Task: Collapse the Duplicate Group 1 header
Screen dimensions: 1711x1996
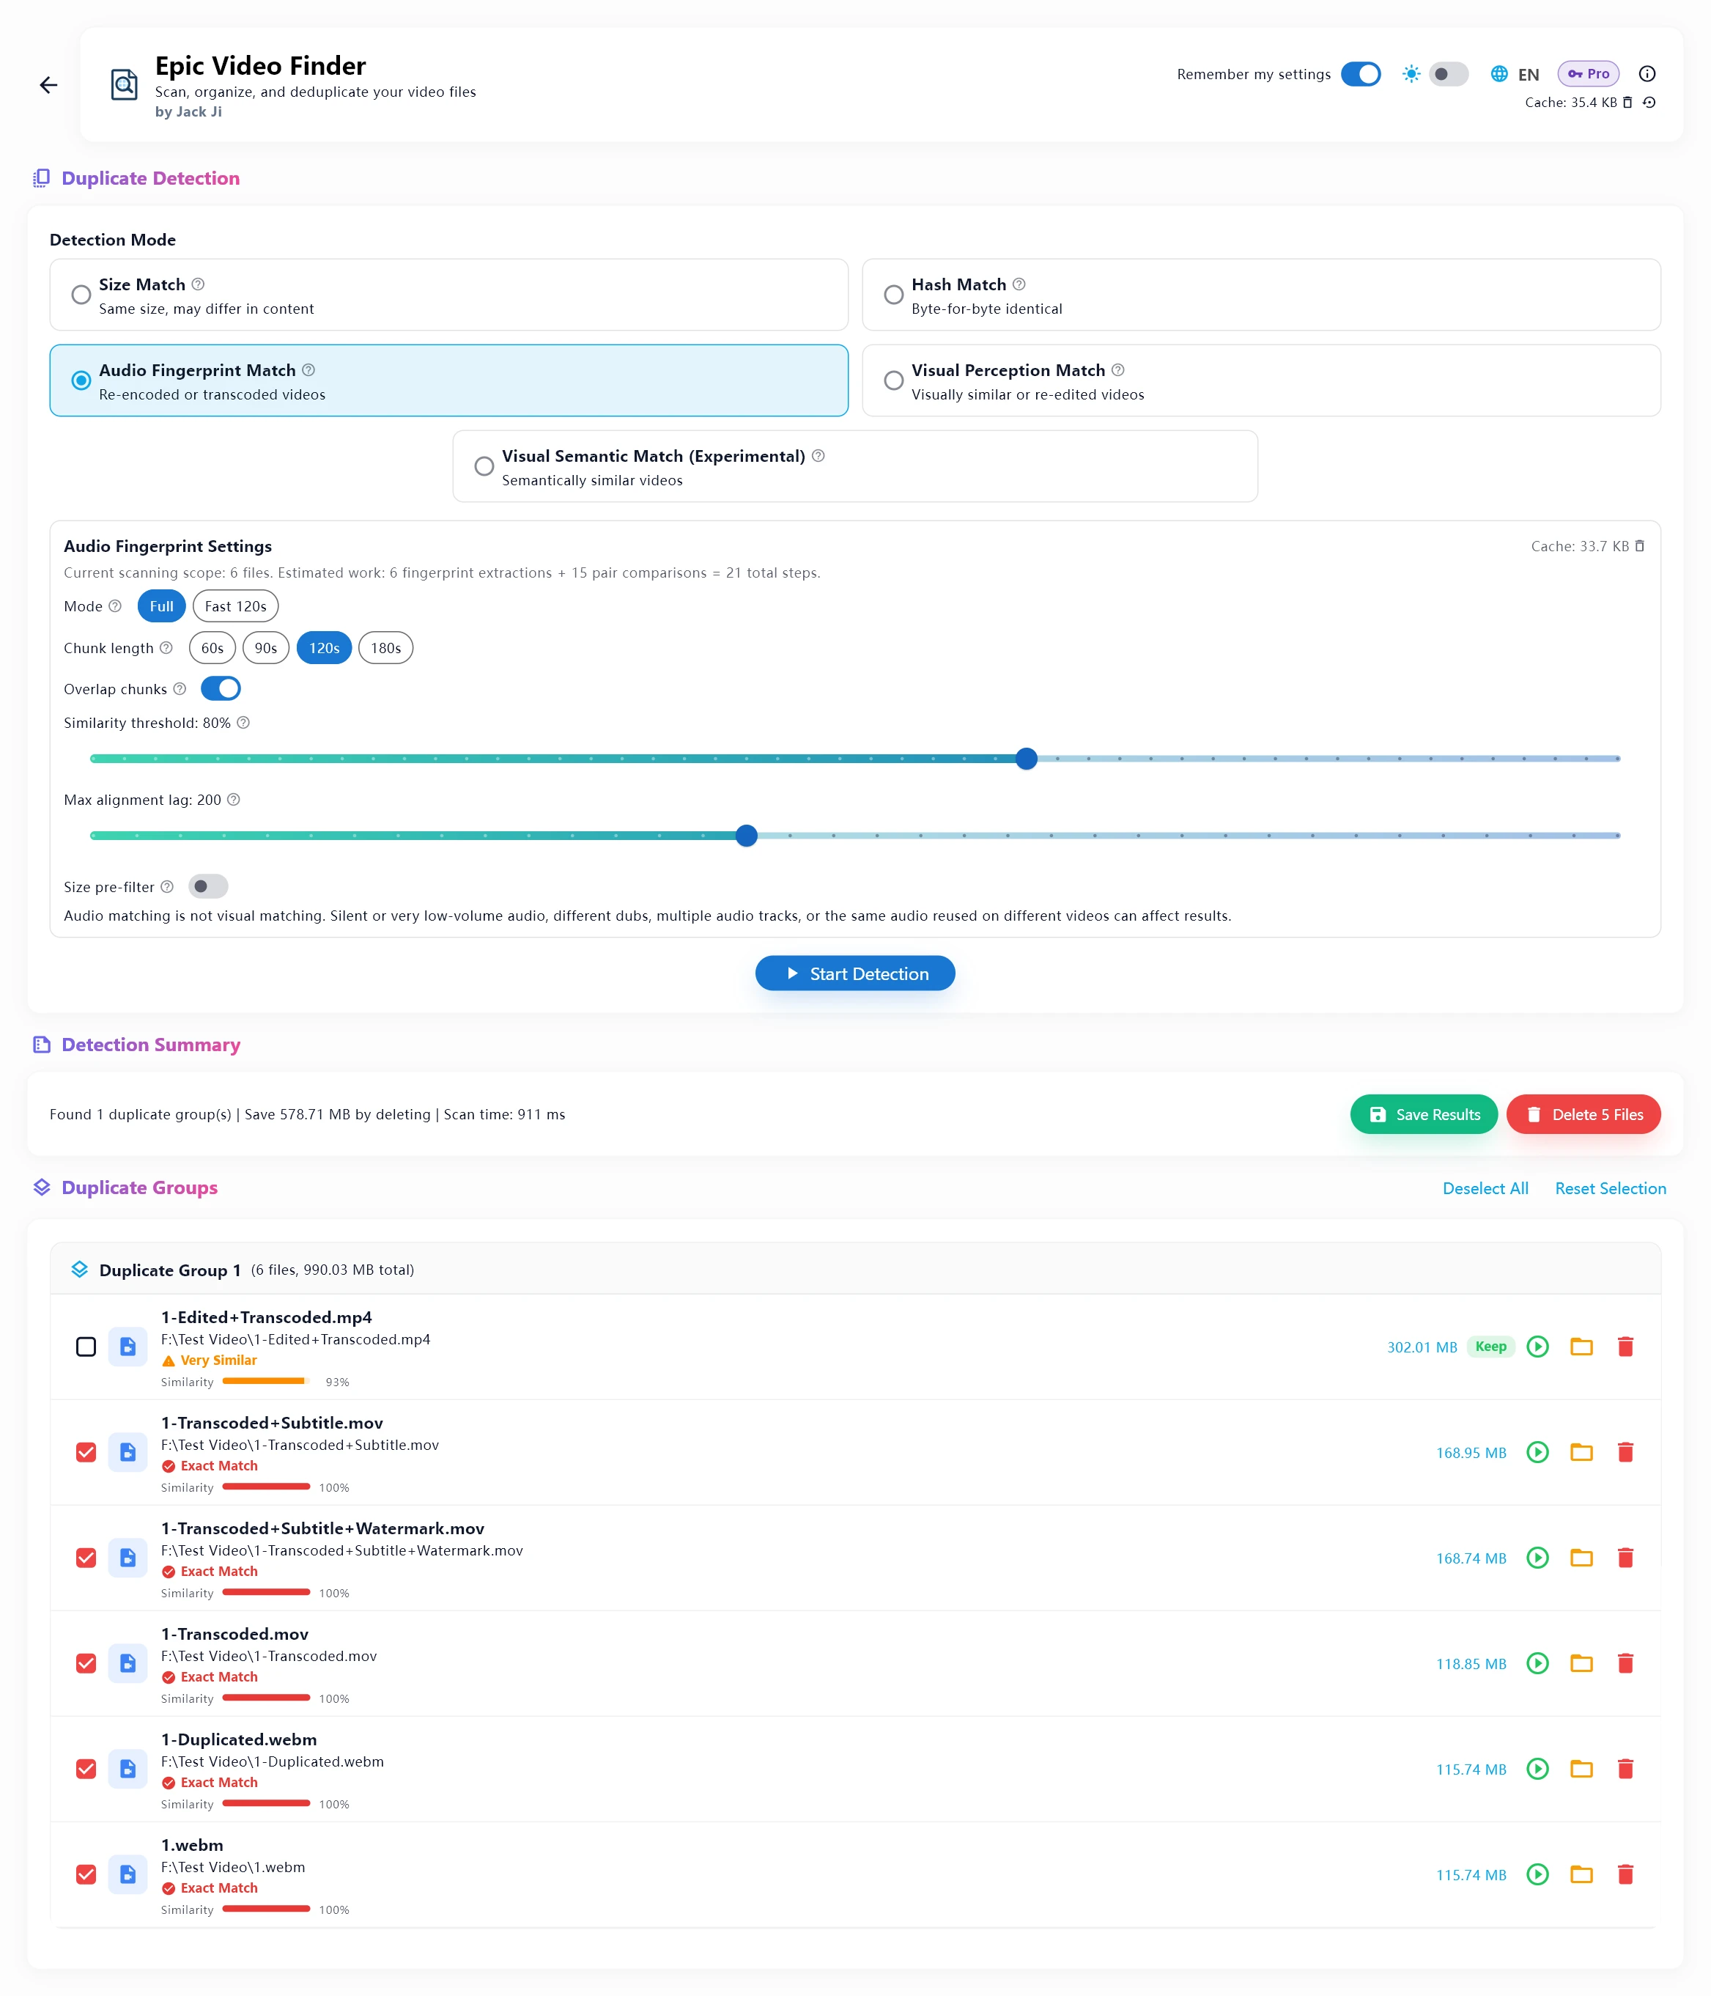Action: pos(855,1270)
